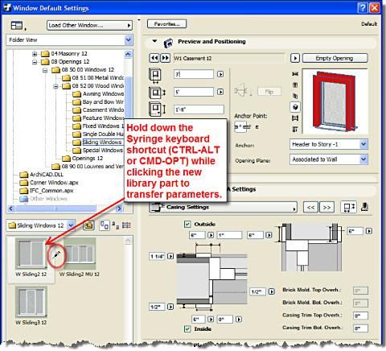Click the Flip button
Screen dimensions: 386x351
tap(269, 92)
